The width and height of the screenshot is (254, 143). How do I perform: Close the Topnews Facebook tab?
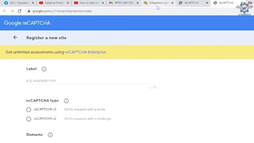tap(33, 3)
